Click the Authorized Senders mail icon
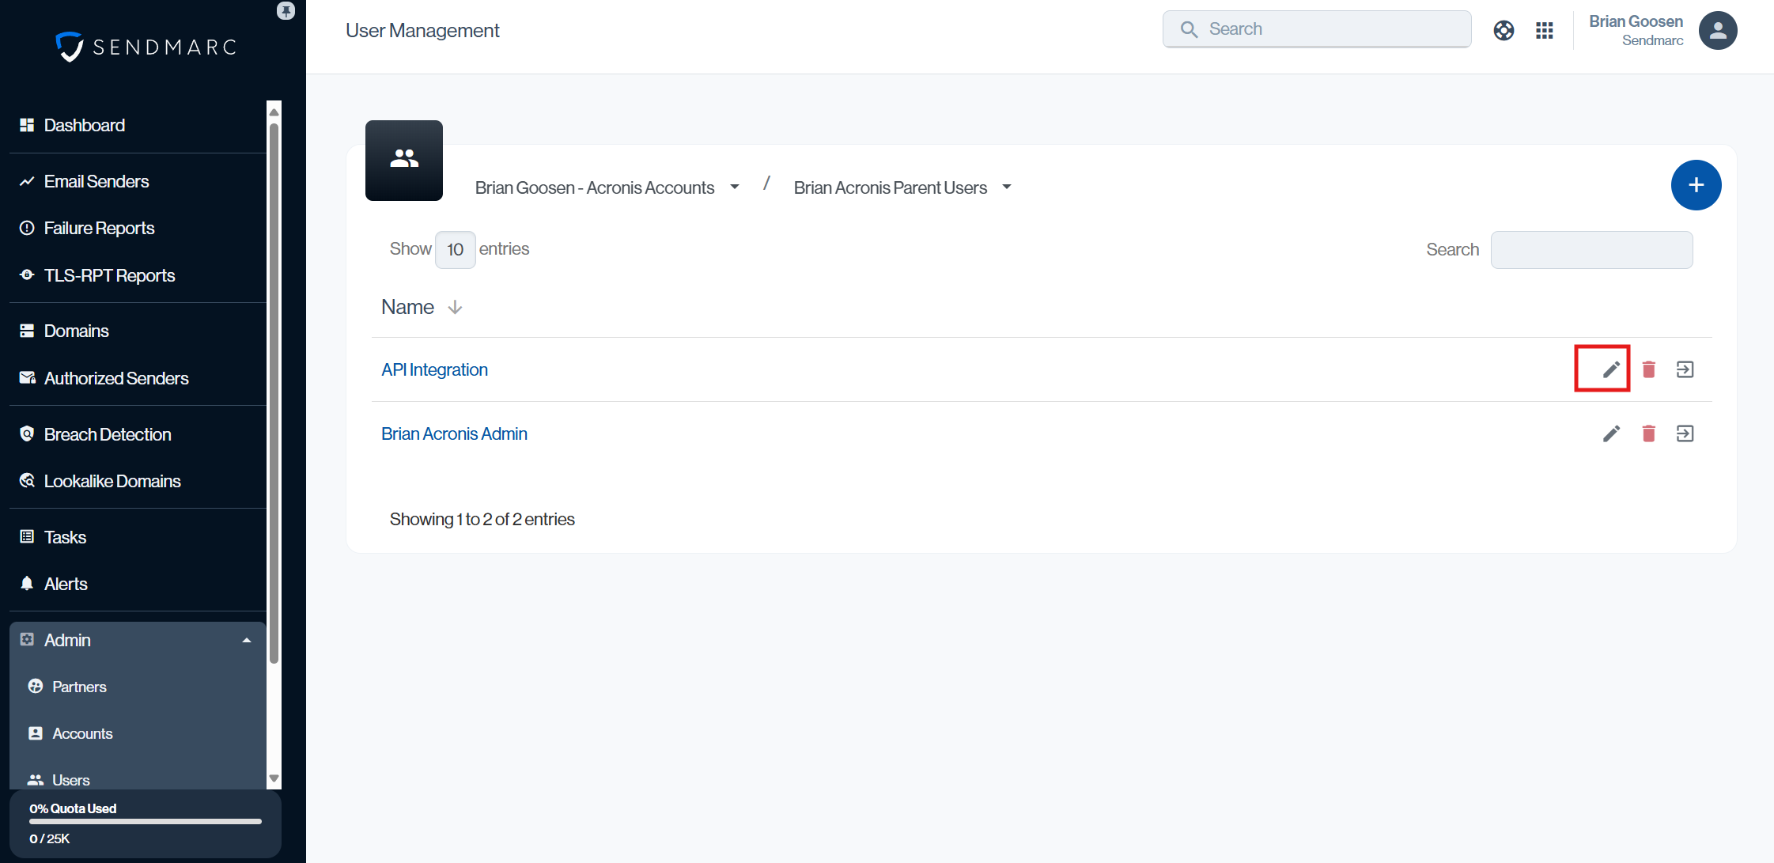The width and height of the screenshot is (1774, 863). pyautogui.click(x=27, y=377)
